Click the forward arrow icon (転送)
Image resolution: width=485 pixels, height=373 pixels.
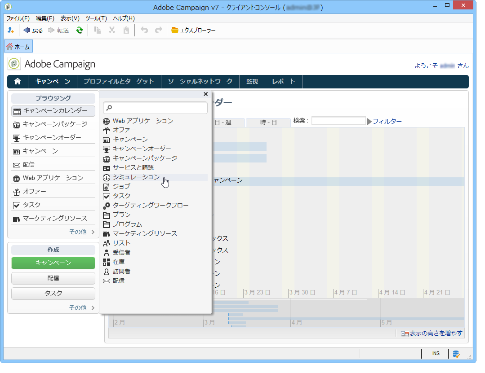51,30
